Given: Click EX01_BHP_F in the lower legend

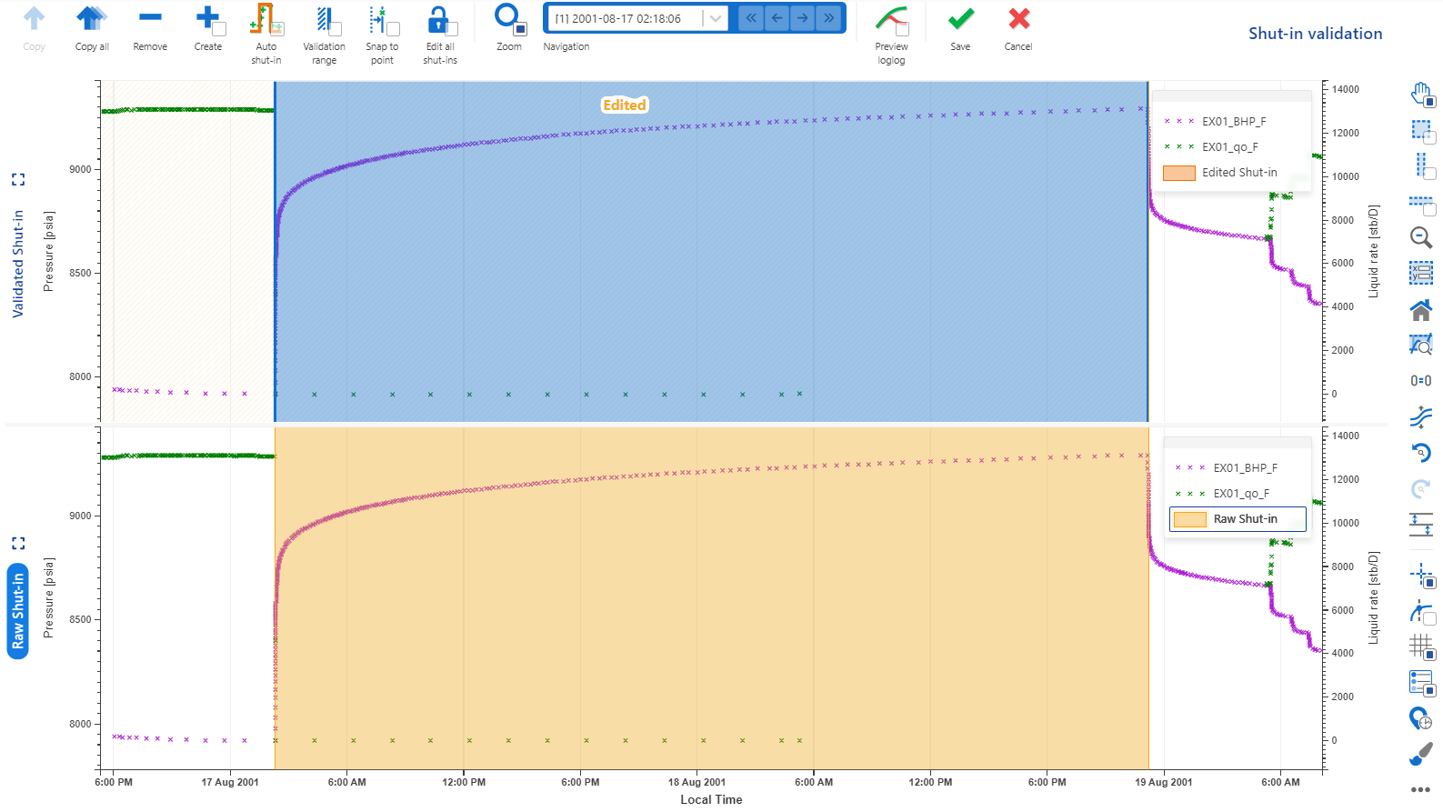Looking at the screenshot, I should point(1245,467).
